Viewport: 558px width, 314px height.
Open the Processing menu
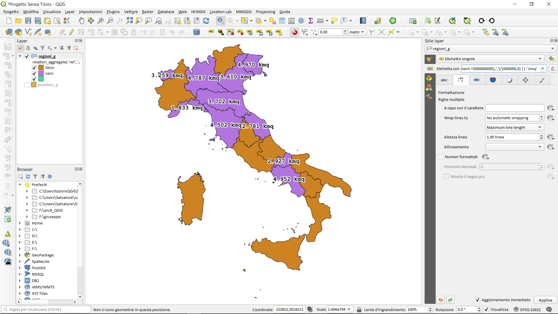tap(265, 12)
